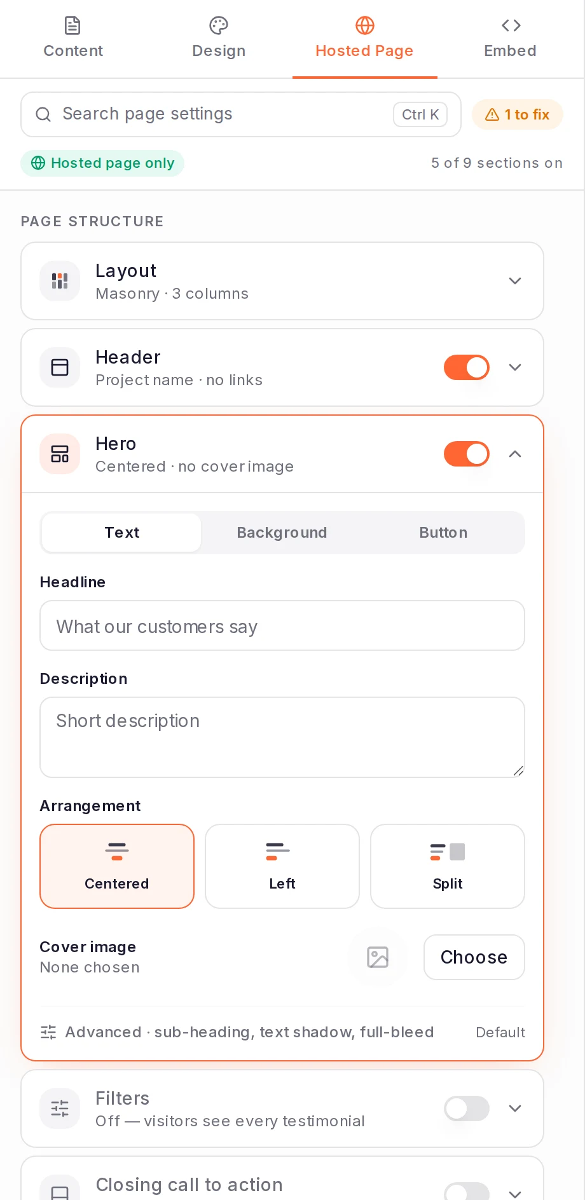
Task: Focus the Search page settings field
Action: click(241, 114)
